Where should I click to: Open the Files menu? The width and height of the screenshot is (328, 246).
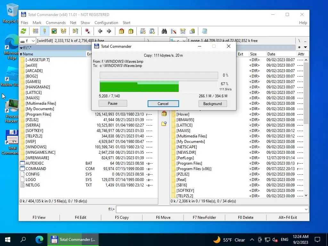click(x=24, y=23)
